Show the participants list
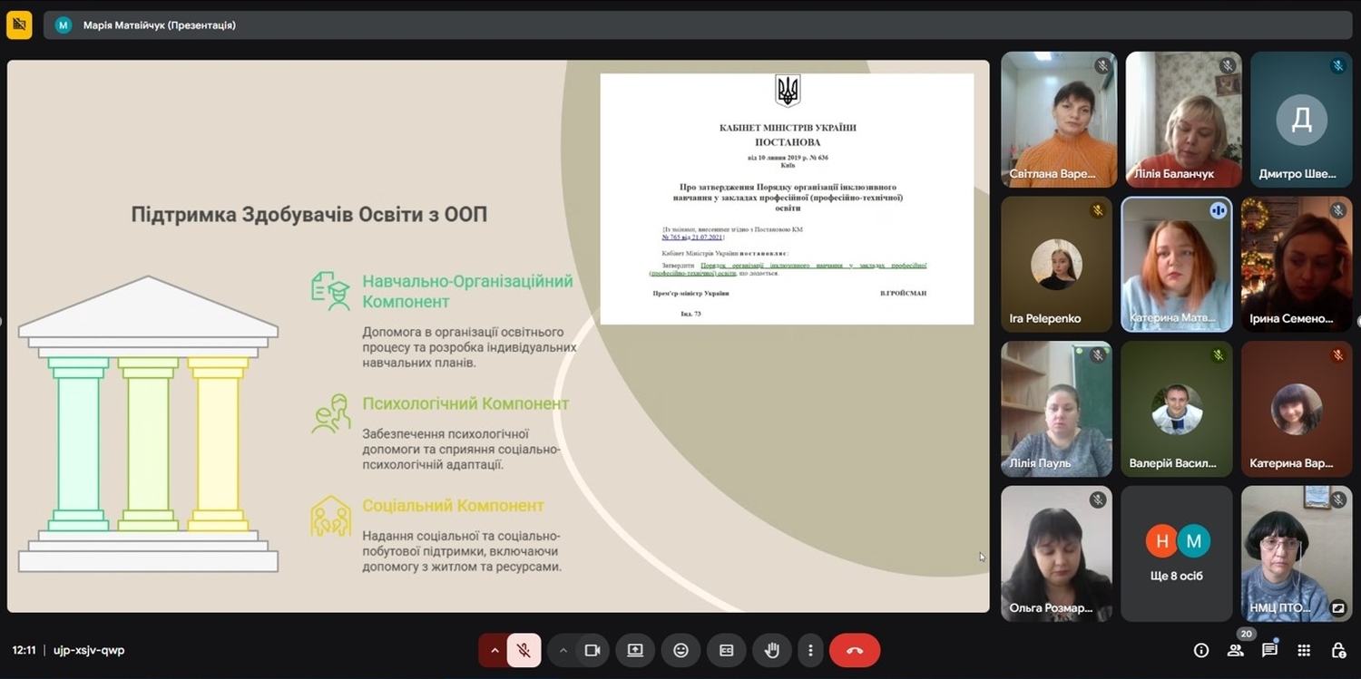The image size is (1361, 679). click(1235, 650)
